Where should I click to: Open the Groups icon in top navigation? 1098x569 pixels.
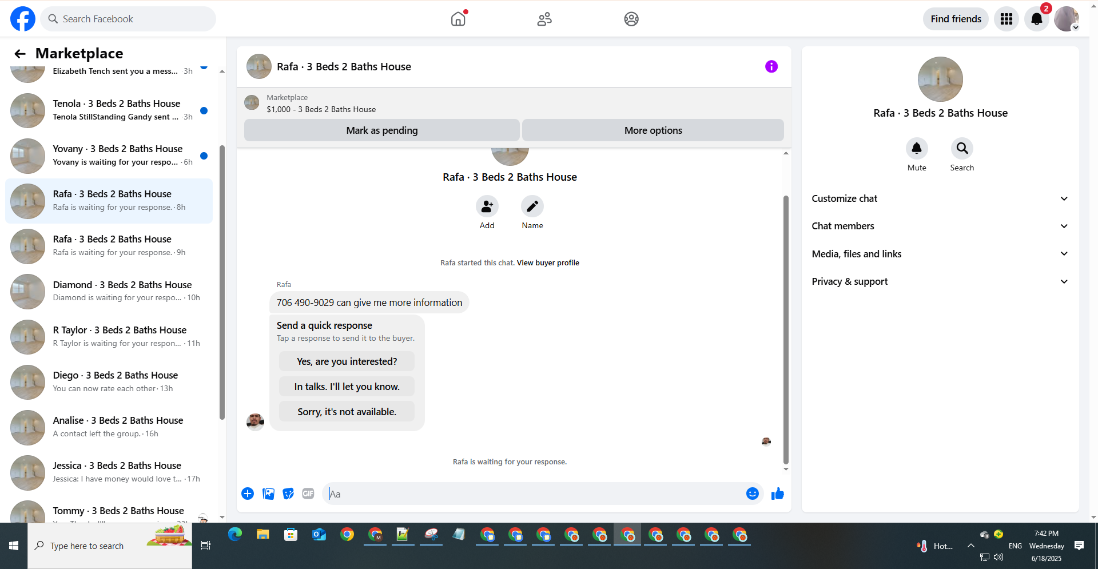click(x=631, y=19)
